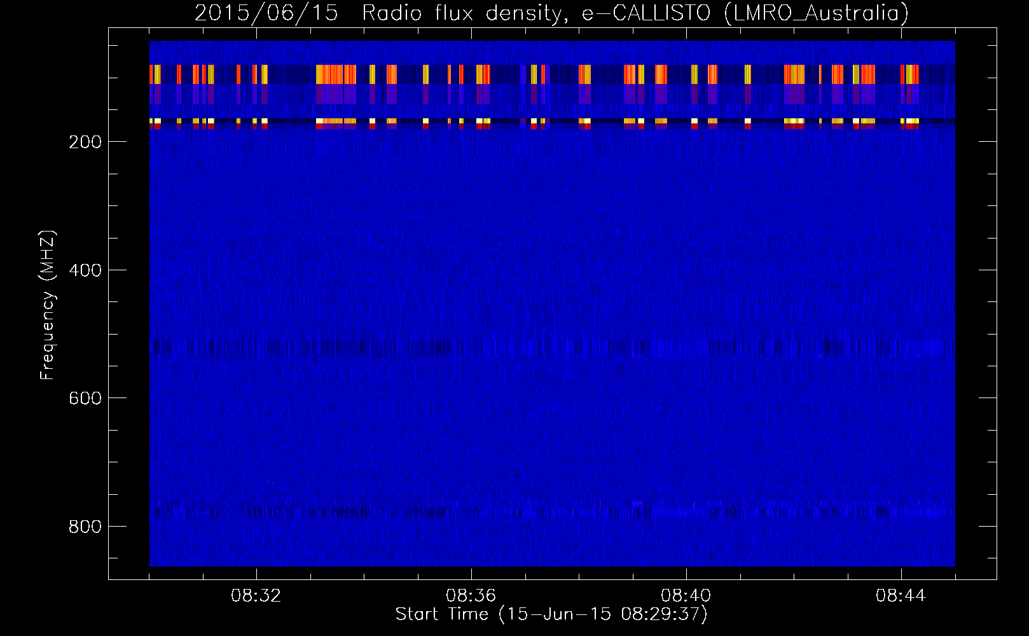This screenshot has width=1029, height=636.
Task: Click the 08:44 time tick label
Action: point(901,596)
